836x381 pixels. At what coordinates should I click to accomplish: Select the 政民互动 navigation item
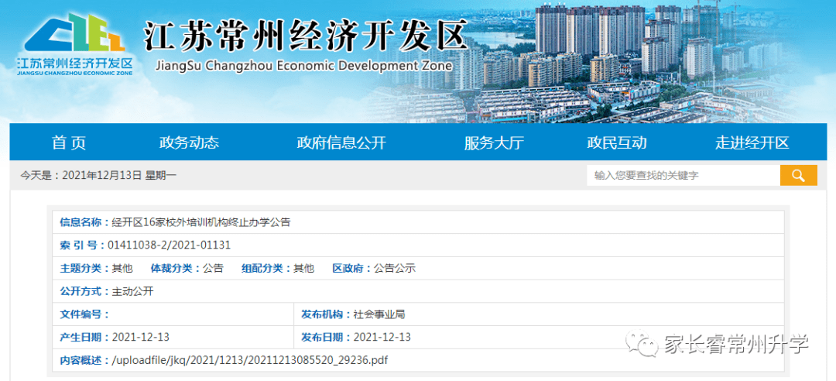coord(617,142)
